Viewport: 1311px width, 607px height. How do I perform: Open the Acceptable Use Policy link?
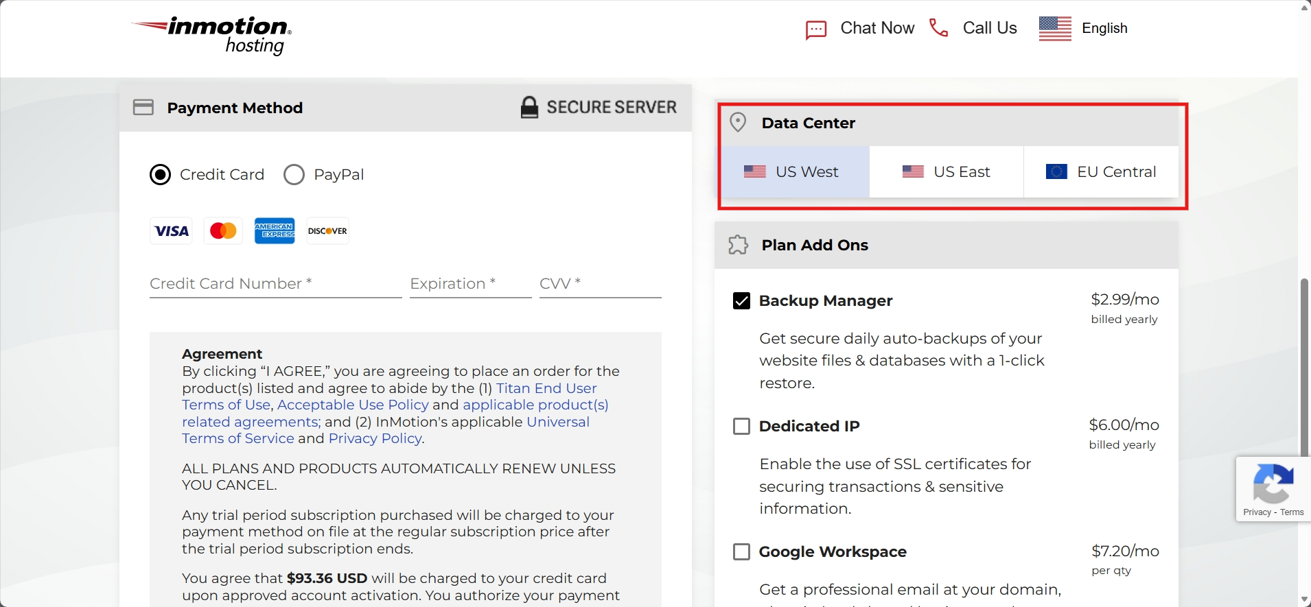(x=353, y=405)
